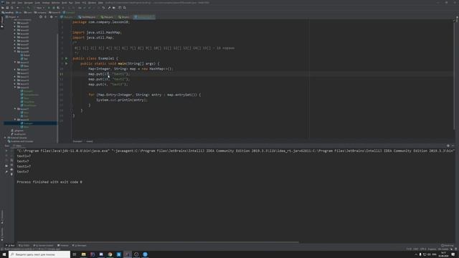Expand External Libraries in the tree
The width and height of the screenshot is (459, 258).
[x=5, y=138]
